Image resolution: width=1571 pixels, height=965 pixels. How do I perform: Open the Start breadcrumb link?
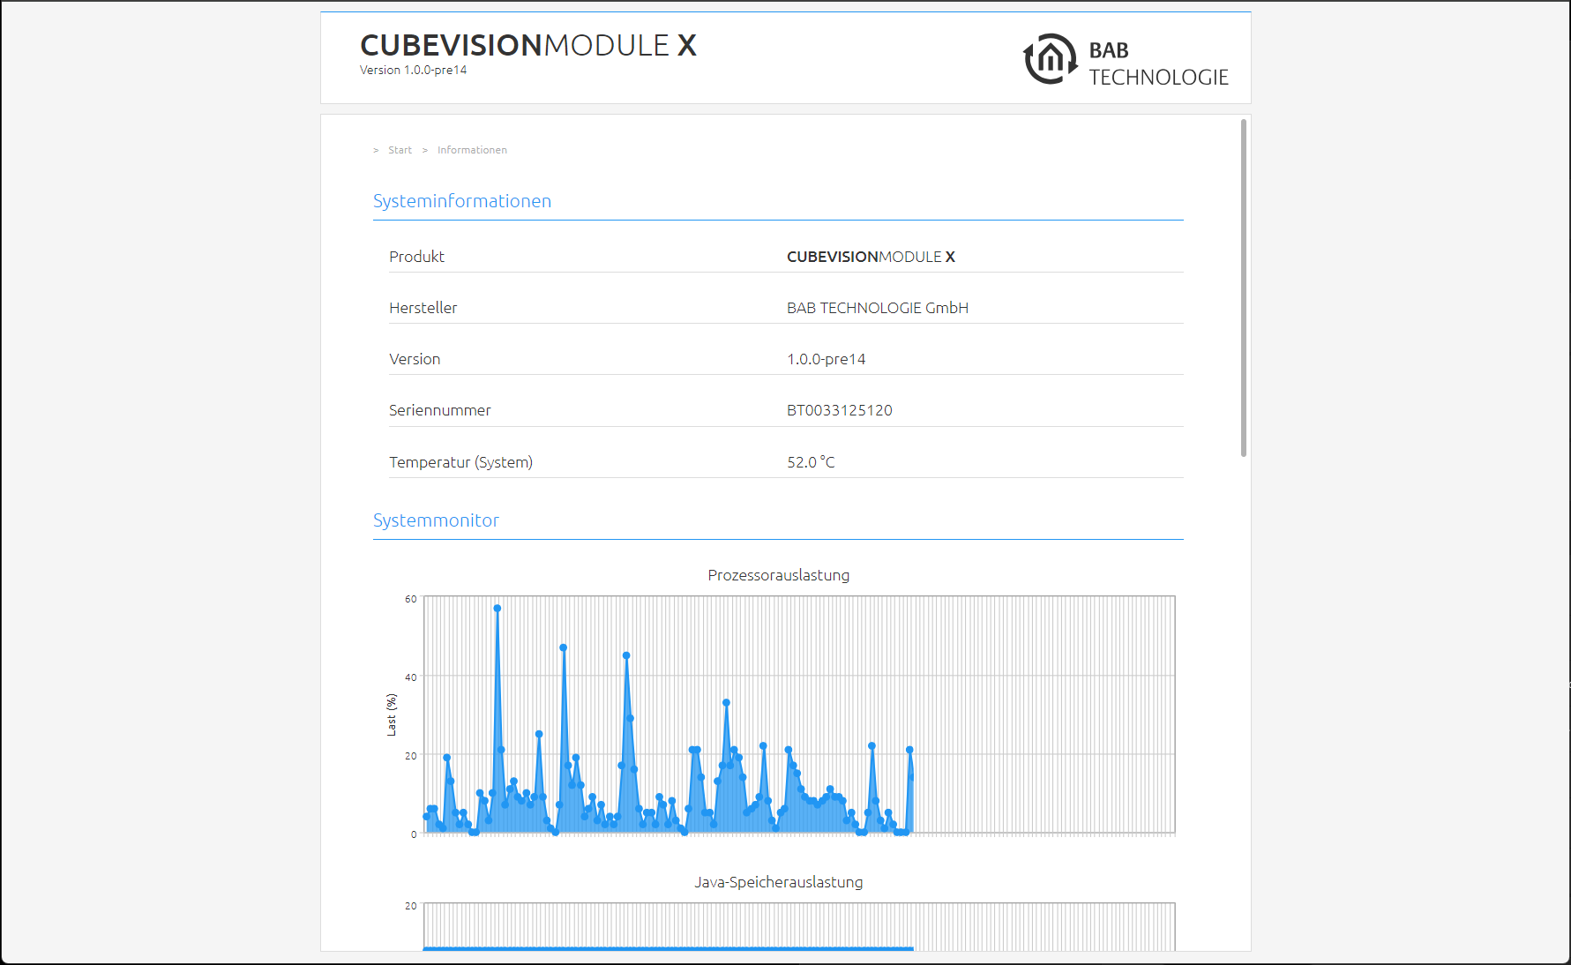point(400,150)
